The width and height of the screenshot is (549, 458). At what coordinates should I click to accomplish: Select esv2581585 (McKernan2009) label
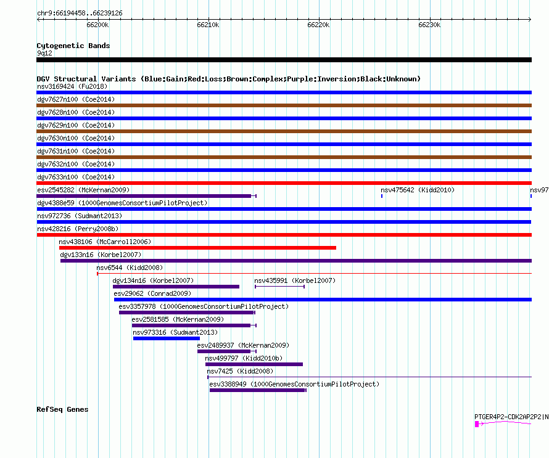point(178,319)
